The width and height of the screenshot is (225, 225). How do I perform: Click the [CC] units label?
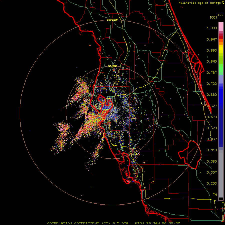click(x=213, y=17)
